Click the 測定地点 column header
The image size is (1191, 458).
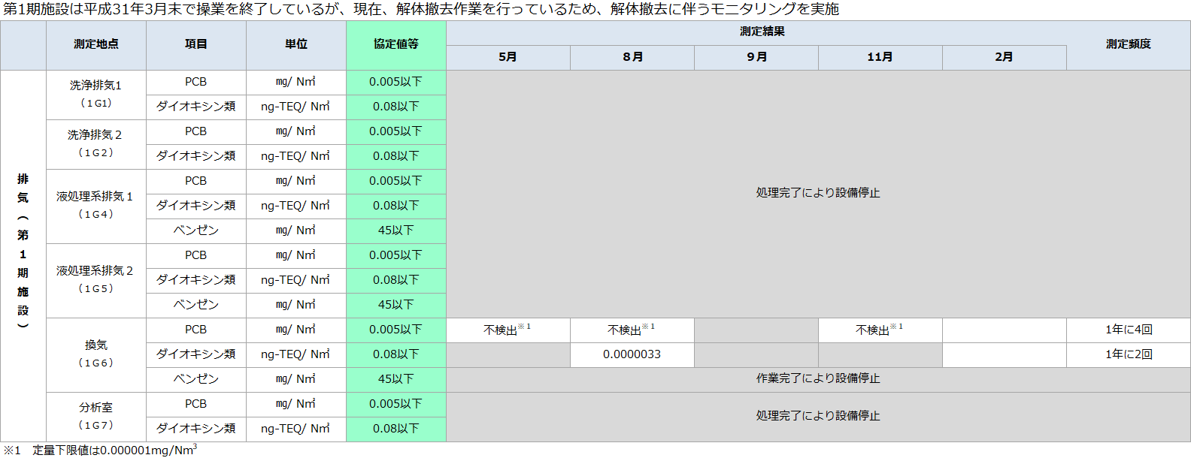96,45
